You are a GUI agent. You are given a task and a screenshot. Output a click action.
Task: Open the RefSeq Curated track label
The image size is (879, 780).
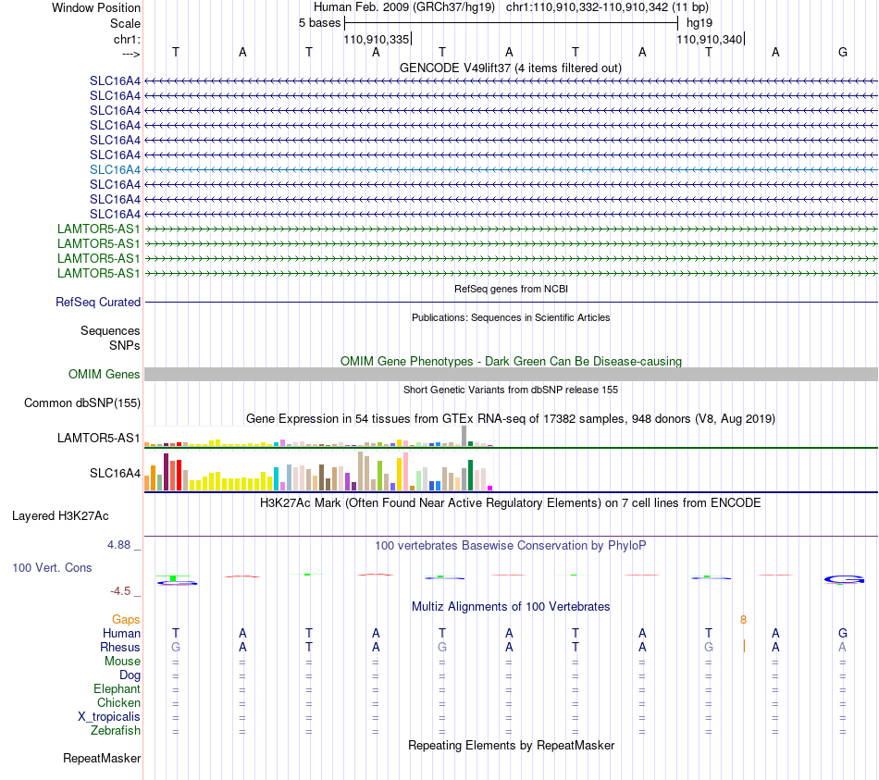point(98,302)
